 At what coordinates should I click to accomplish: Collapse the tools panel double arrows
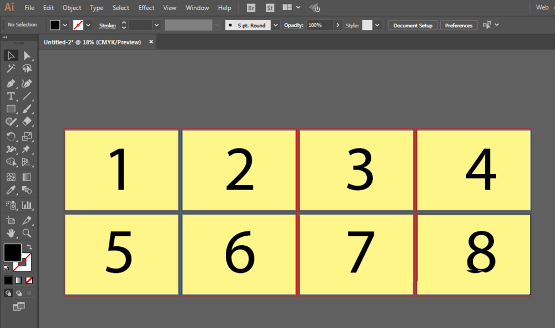click(5, 37)
